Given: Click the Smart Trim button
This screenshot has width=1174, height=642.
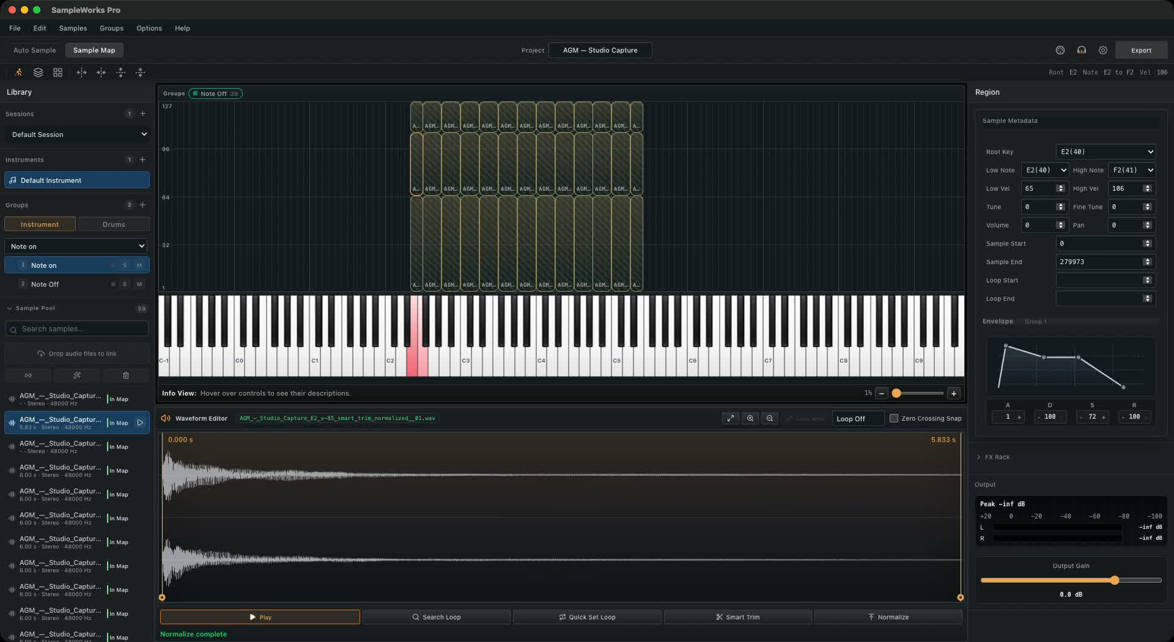Looking at the screenshot, I should point(738,617).
